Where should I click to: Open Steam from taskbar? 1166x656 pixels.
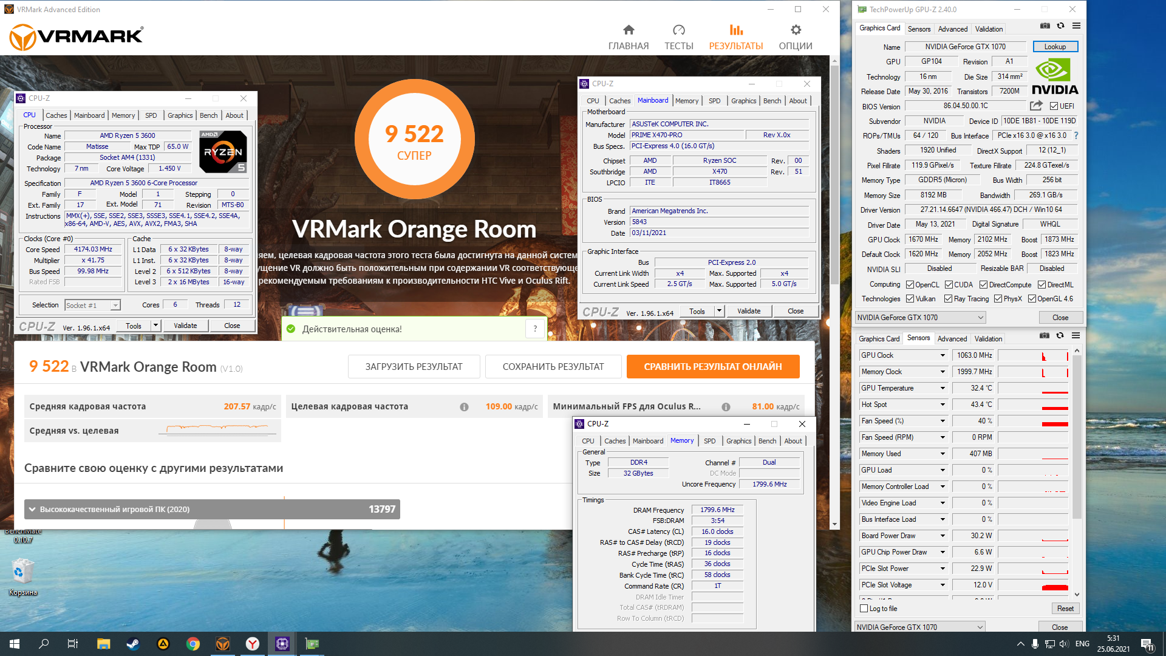(x=133, y=644)
